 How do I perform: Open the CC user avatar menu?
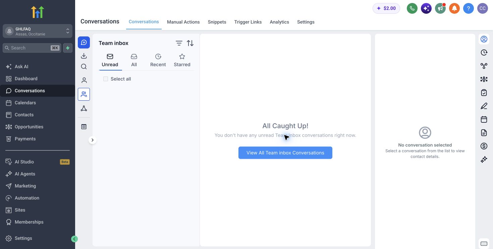point(482,8)
